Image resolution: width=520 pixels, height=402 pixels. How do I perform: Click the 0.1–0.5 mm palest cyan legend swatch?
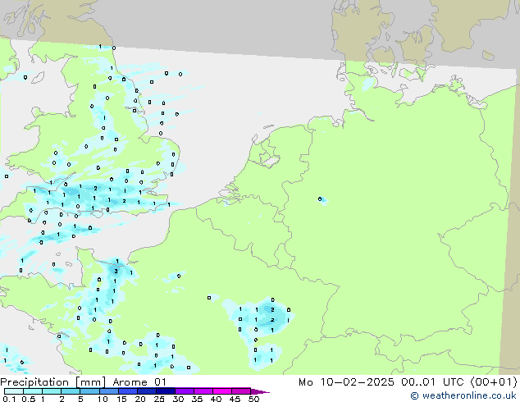(14, 391)
